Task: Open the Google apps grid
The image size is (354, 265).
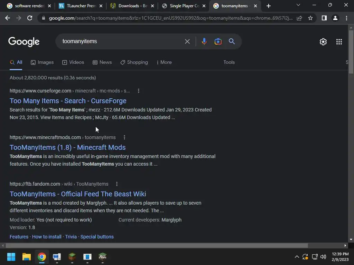Action: point(339,42)
